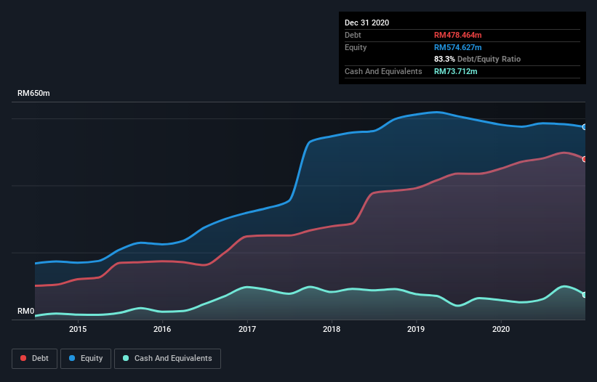597x382 pixels.
Task: Click the blue Equity legend dot
Action: [72, 358]
